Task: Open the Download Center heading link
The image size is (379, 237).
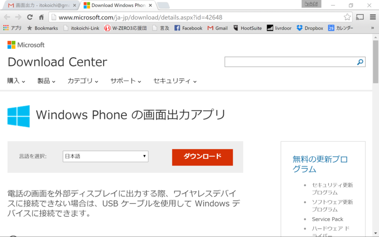Action: click(57, 62)
